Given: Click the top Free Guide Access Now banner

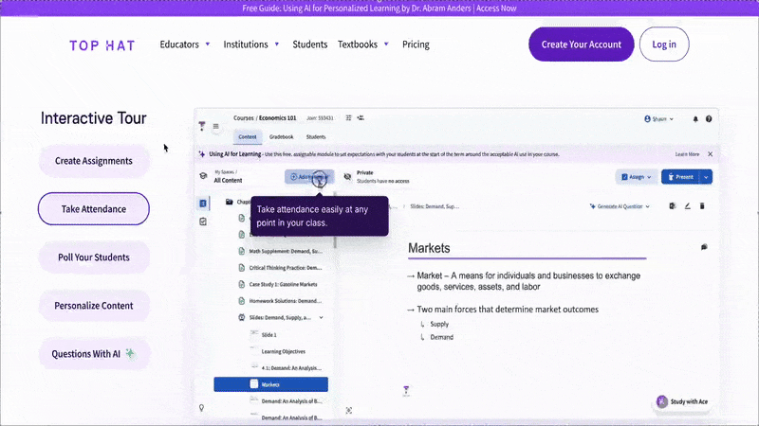Looking at the screenshot, I should [379, 9].
